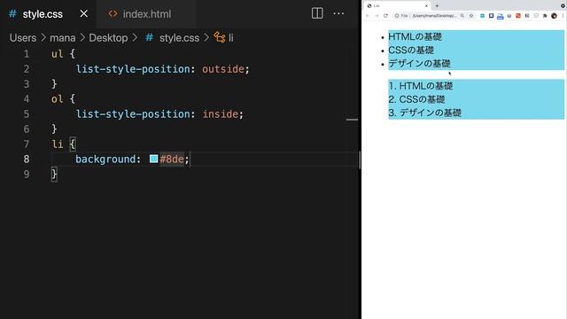567x319 pixels.
Task: Reload the browser page
Action: coord(385,16)
